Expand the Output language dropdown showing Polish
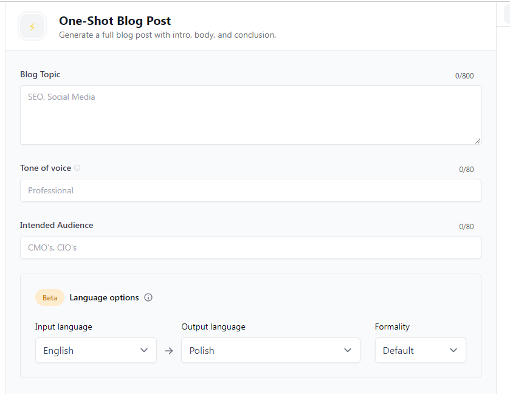Screen dimensions: 510x394 271,350
